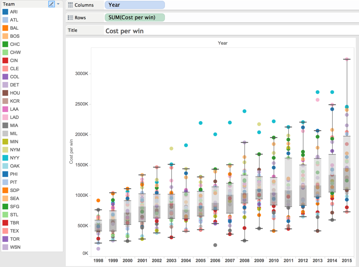Select the SUM(Cost per win) pill
Screen dimensions: 359x267
[x=134, y=17]
